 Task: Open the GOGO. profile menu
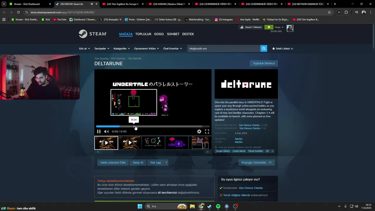(159, 34)
